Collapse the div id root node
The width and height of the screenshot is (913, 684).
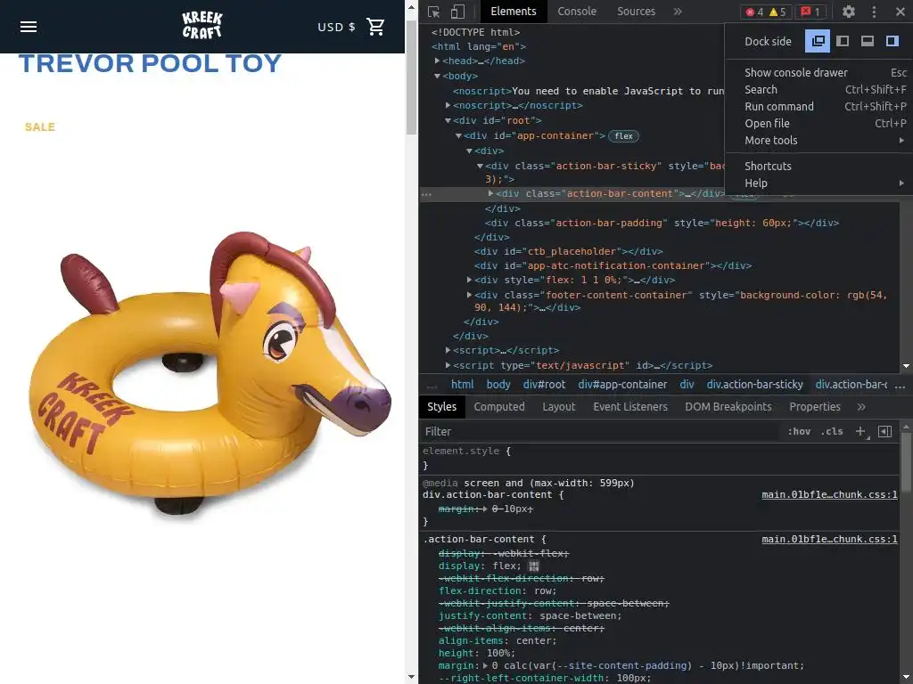coord(448,120)
